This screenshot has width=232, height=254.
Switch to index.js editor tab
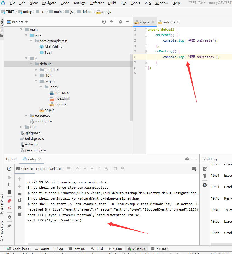[169, 22]
